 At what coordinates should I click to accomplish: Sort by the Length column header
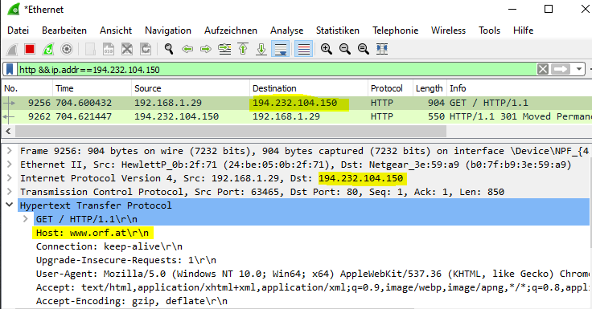(x=430, y=88)
